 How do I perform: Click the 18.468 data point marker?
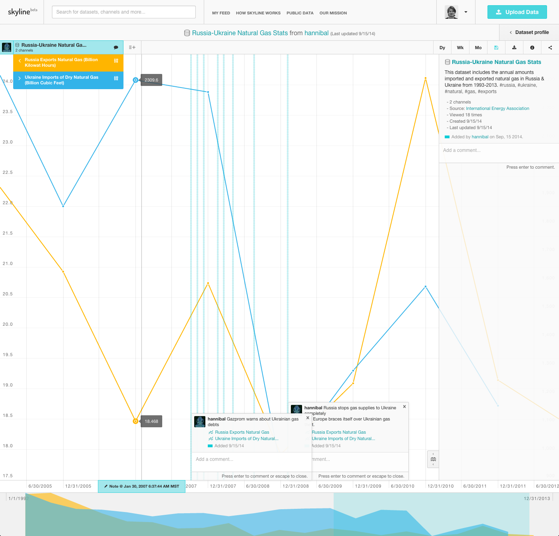135,421
